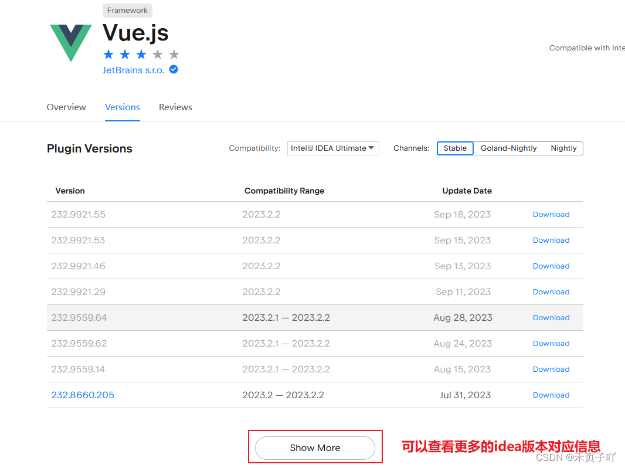Download version 232.9921.29

click(x=551, y=292)
